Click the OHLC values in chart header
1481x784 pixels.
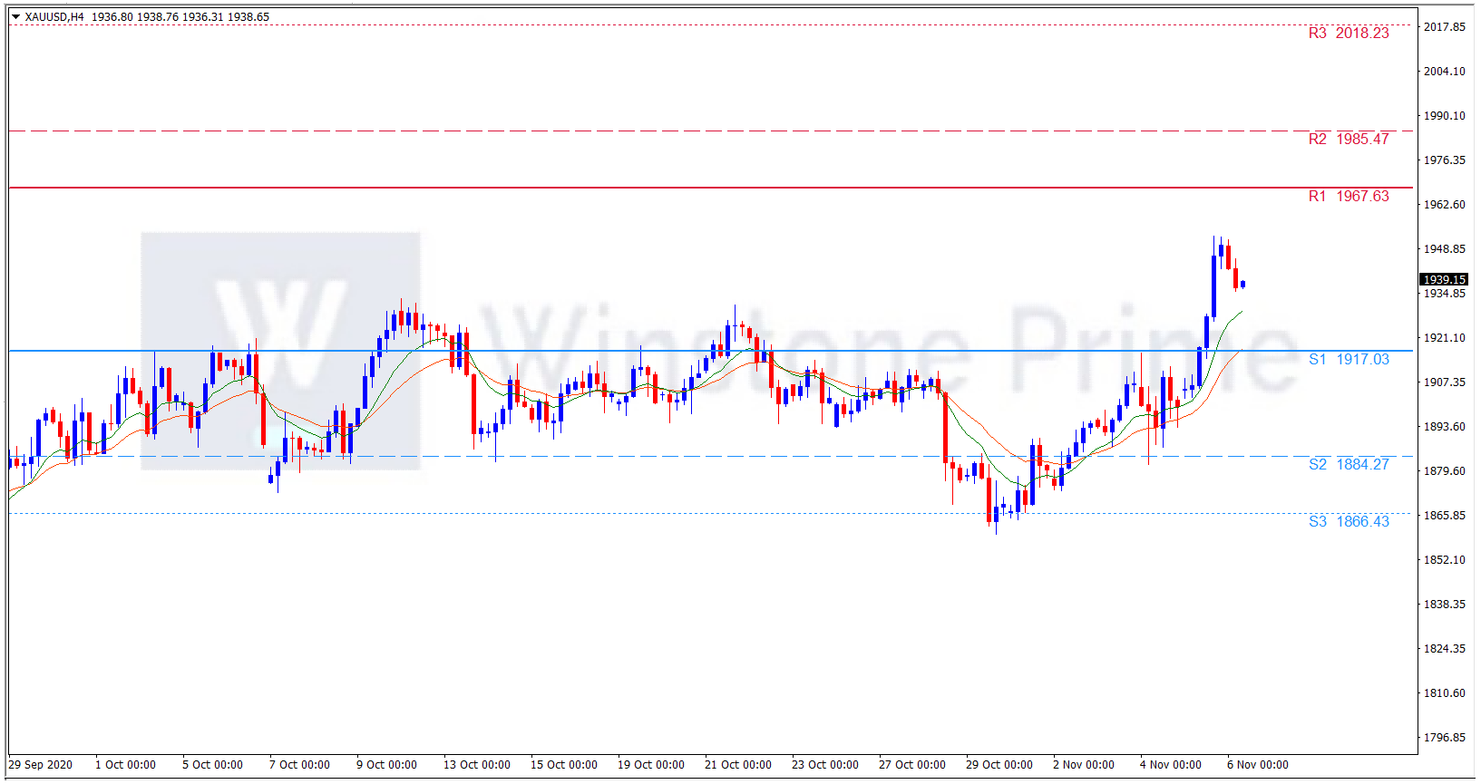coord(180,17)
